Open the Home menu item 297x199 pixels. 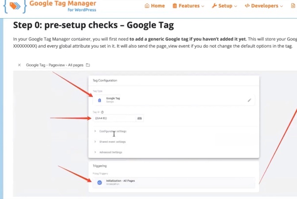154,6
